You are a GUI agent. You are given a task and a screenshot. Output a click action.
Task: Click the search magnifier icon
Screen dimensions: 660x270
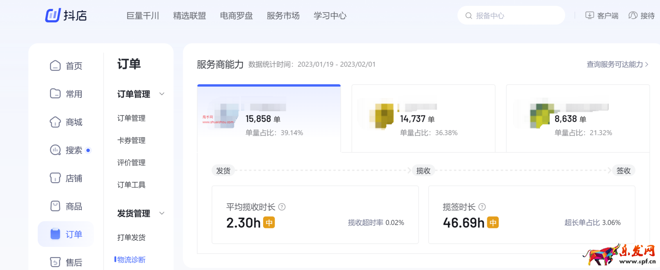click(469, 16)
